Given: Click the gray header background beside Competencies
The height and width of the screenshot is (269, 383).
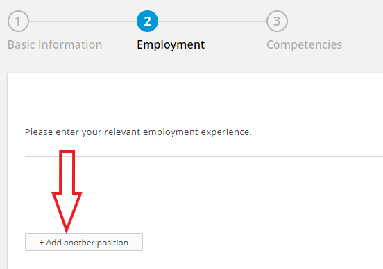Looking at the screenshot, I should [361, 37].
